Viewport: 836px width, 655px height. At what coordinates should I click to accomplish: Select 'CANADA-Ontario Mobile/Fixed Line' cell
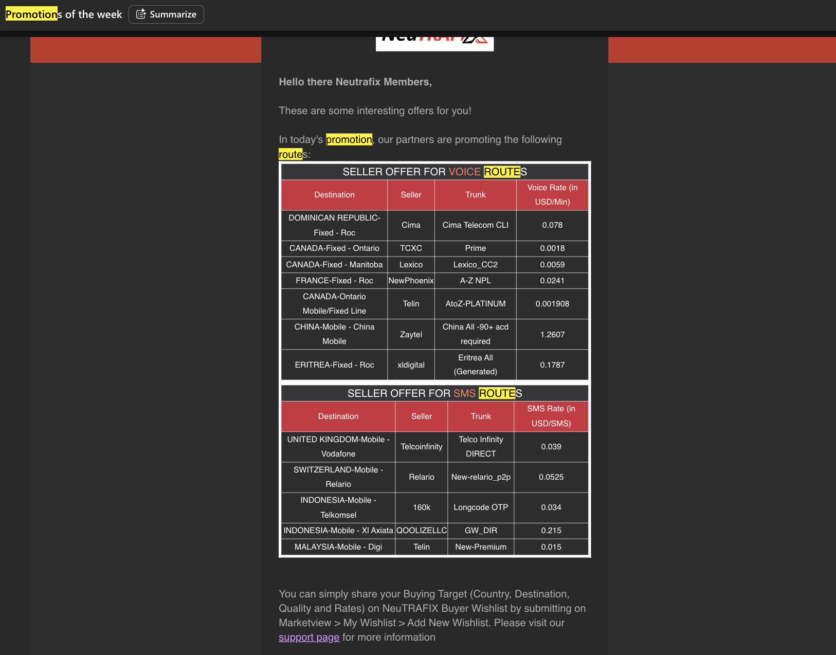[x=334, y=304]
